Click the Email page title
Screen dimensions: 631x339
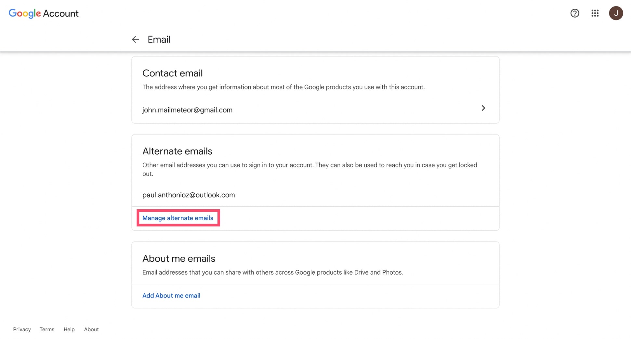click(x=159, y=39)
